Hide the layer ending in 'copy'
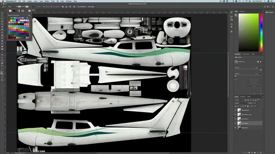Viewport: 275px width, 154px height. 235,115
